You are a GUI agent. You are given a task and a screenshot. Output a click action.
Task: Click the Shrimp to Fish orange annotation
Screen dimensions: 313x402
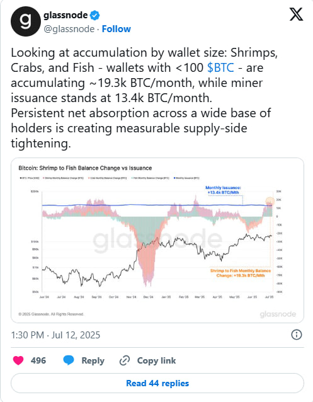[x=241, y=273]
